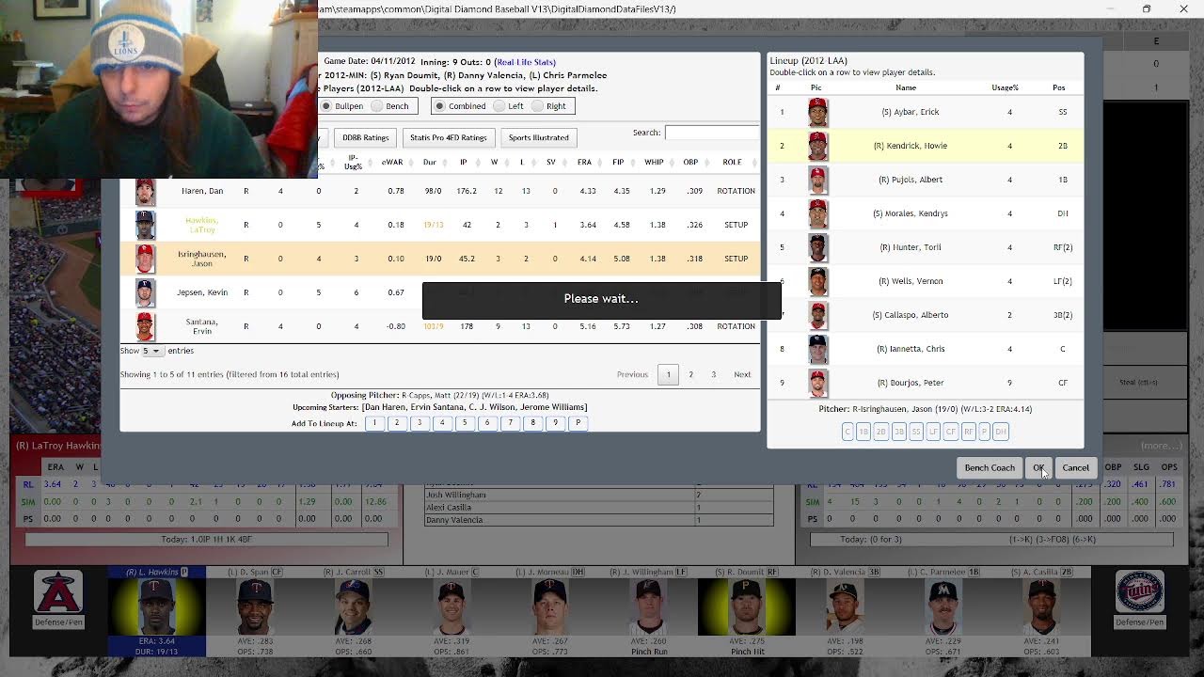
Task: Click Peter Bourjos' lineup photo
Action: coord(817,383)
